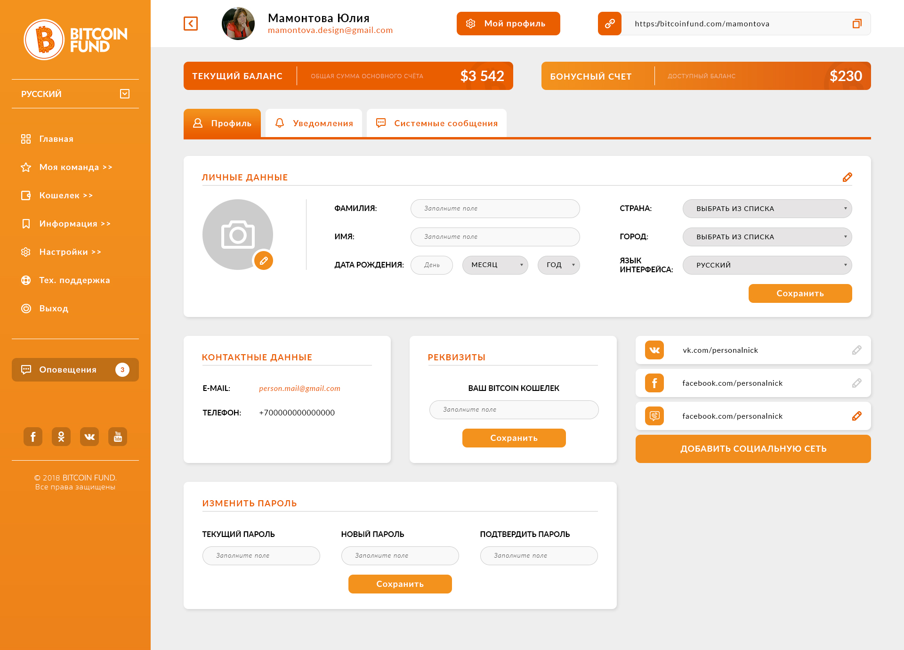The width and height of the screenshot is (904, 650).
Task: Copy the referral link with the copy icon
Action: (x=857, y=24)
